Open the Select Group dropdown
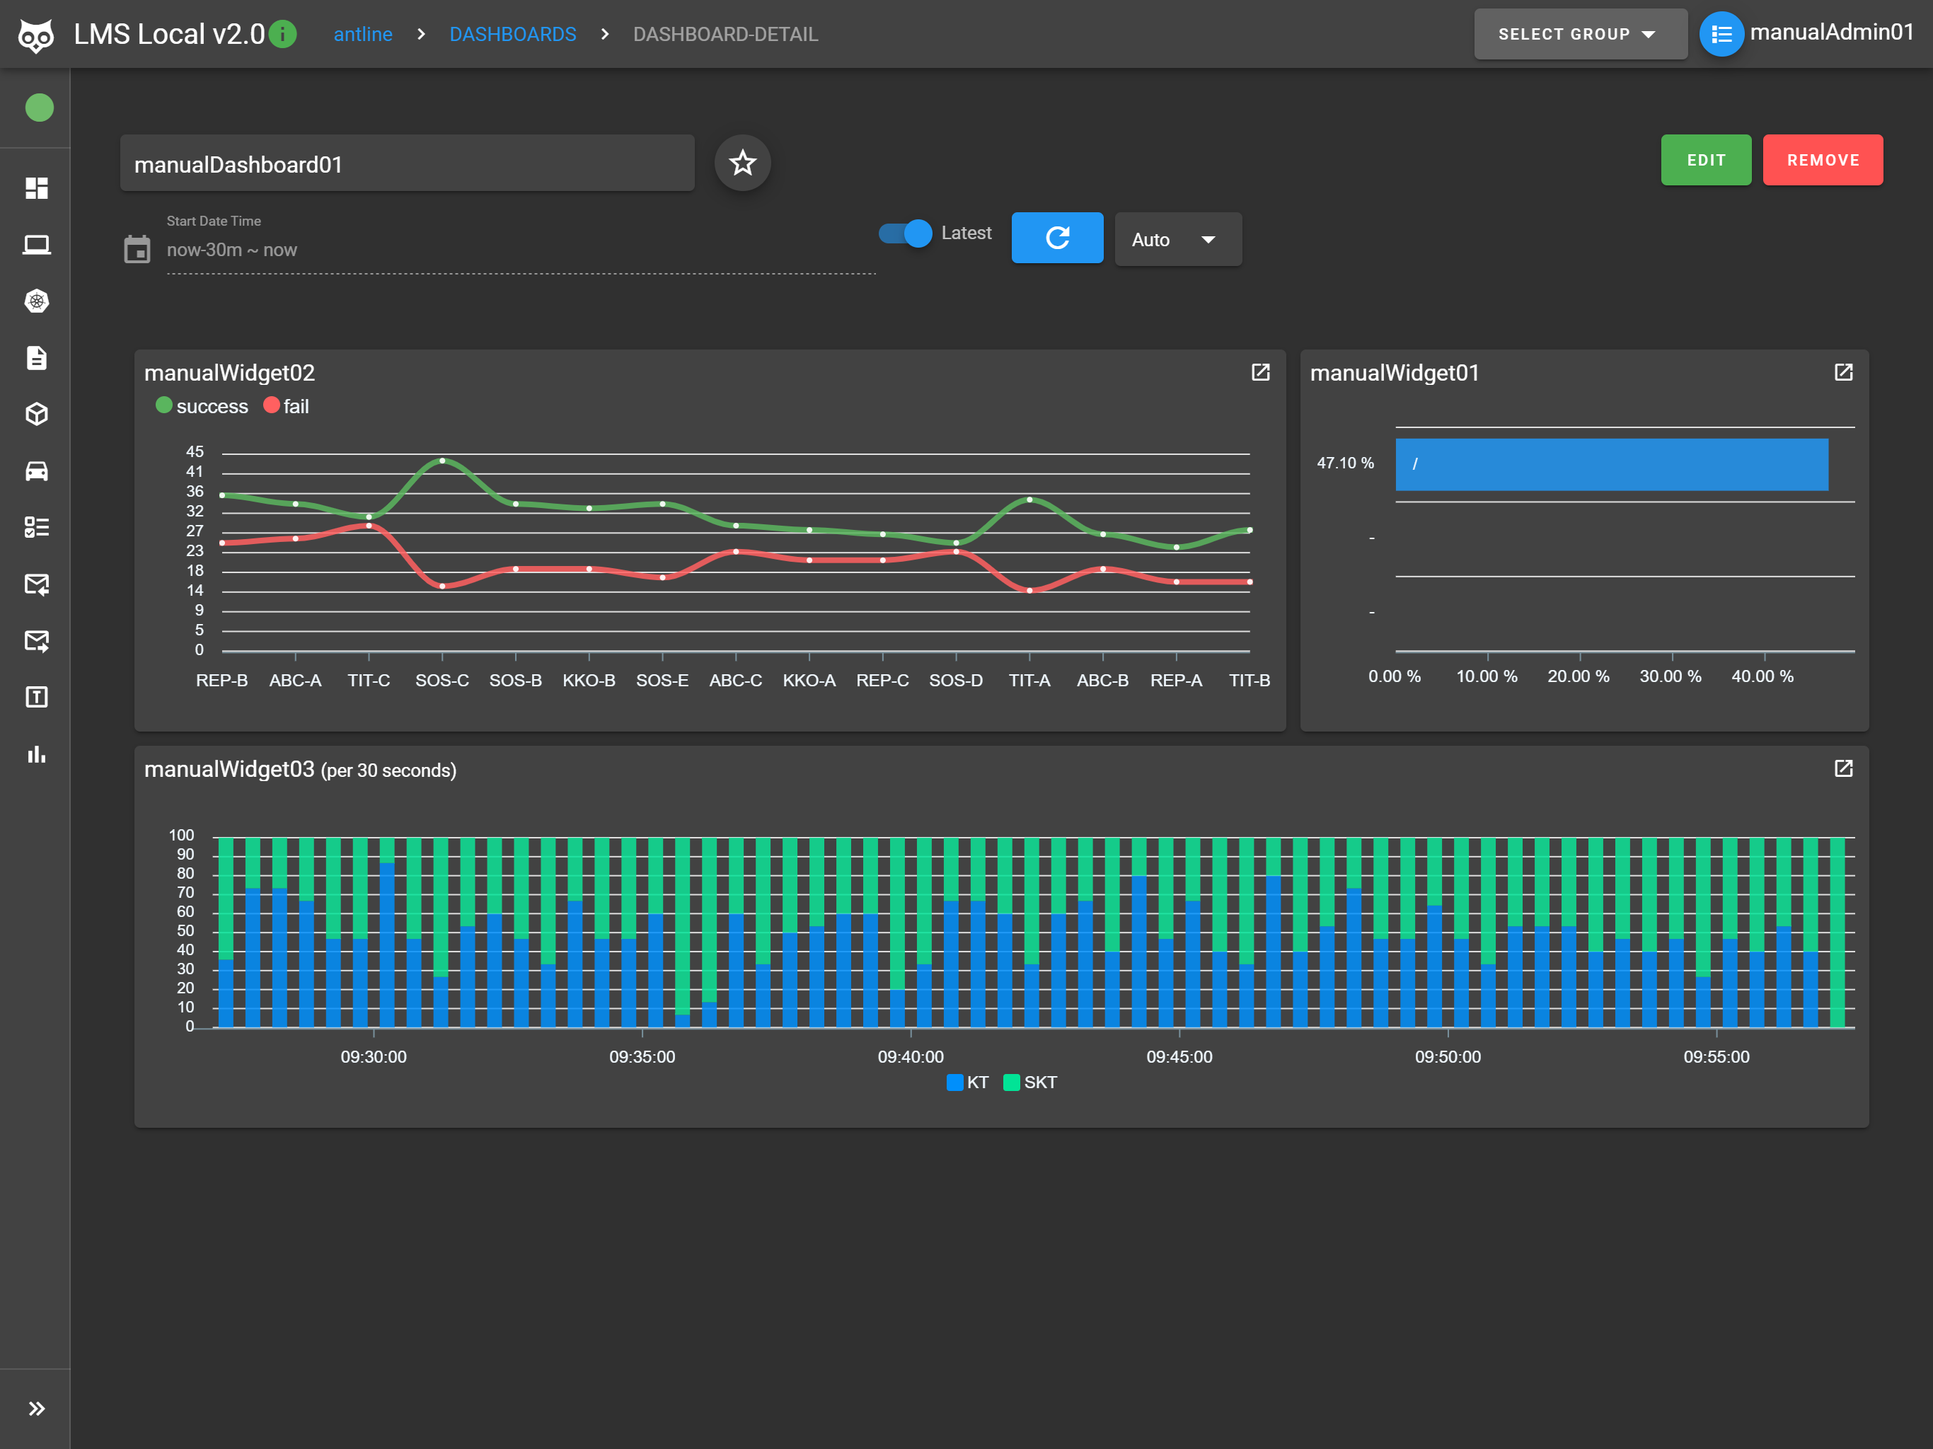The image size is (1933, 1449). (x=1579, y=34)
